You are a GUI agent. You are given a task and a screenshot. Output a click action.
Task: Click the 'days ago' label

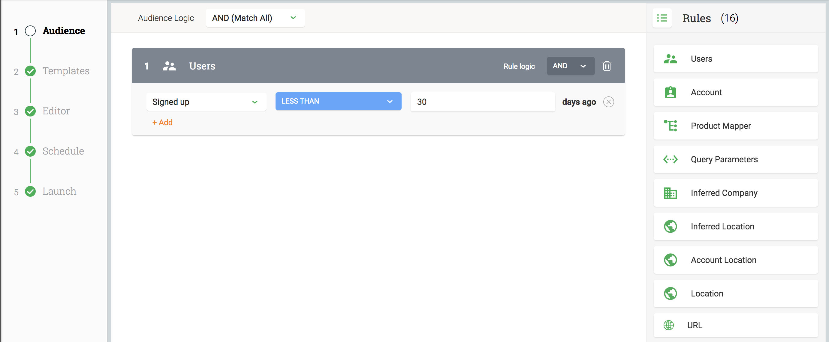(579, 102)
